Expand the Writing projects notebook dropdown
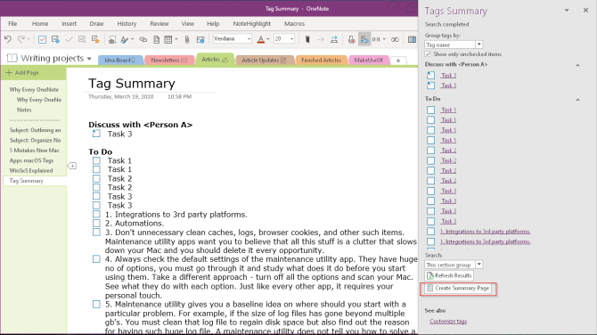This screenshot has height=335, width=597. (89, 59)
